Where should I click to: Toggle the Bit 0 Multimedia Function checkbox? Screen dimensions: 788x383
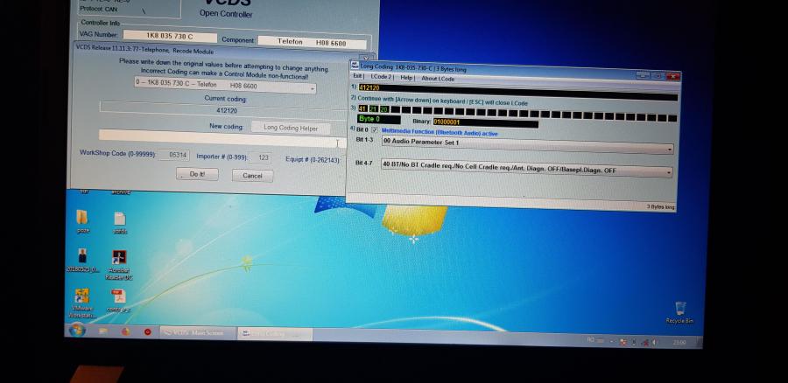tap(374, 130)
